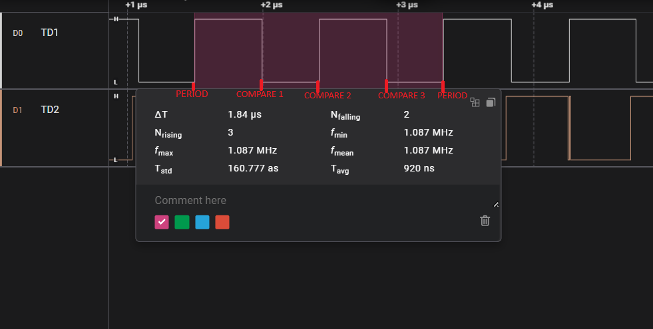Click the T avg value 920 ns
Screen dimensions: 653x329
(x=419, y=168)
